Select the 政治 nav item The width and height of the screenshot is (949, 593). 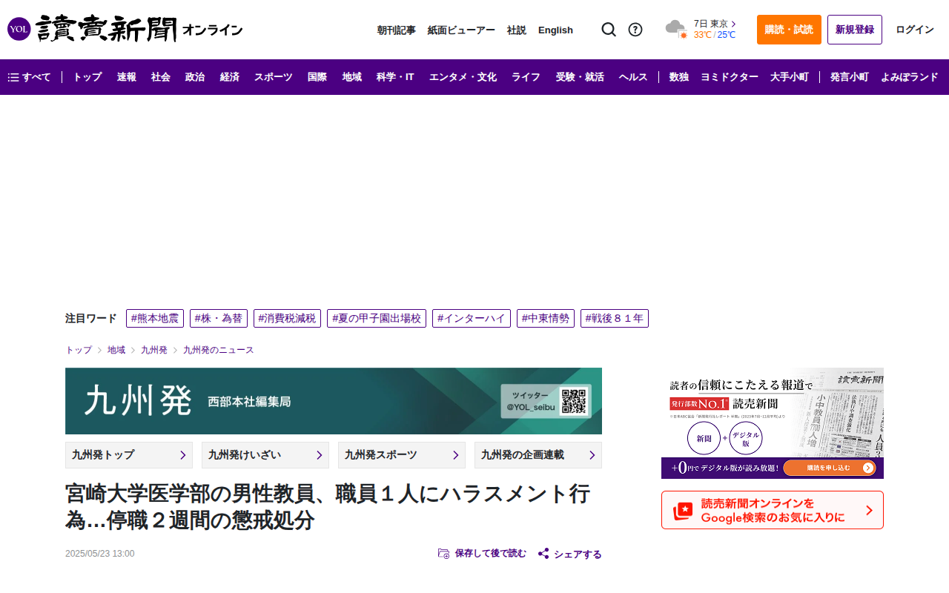[x=195, y=77]
